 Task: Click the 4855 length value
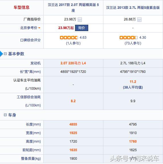pyautogui.click(x=73, y=124)
